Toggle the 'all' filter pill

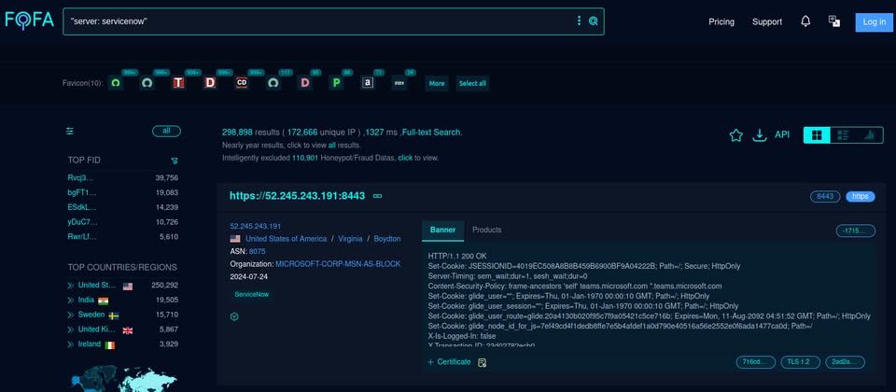coord(166,132)
